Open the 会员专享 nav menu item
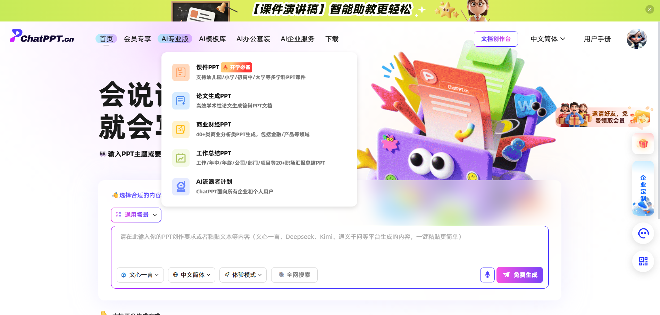660x315 pixels. coord(137,39)
